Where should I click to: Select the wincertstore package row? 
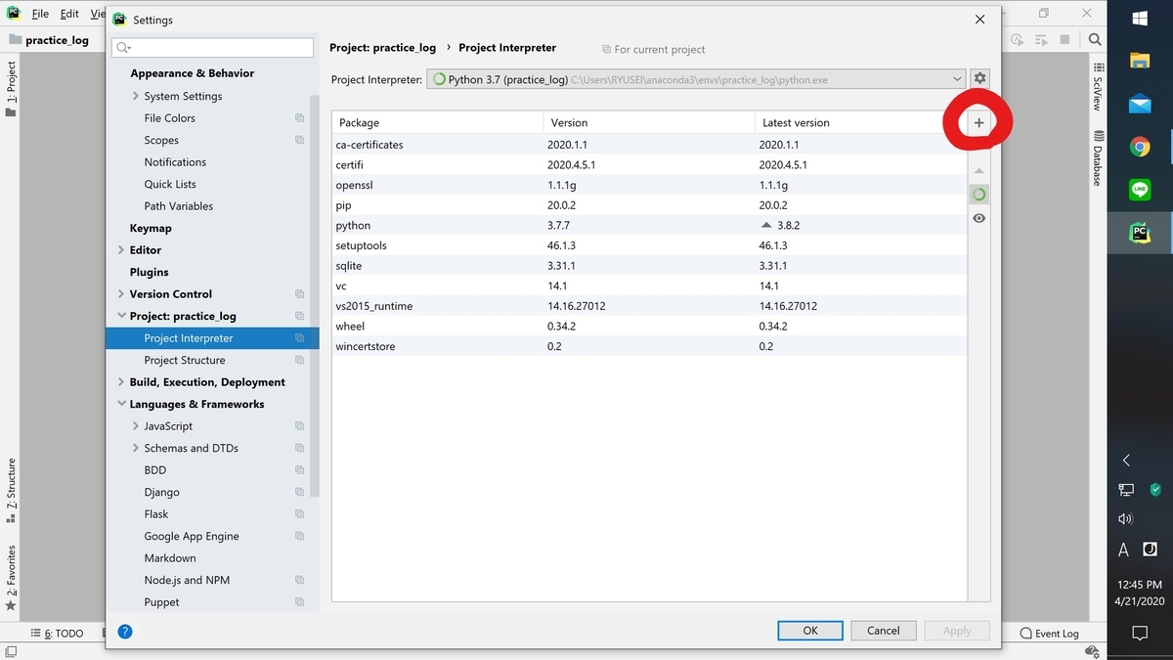coord(649,346)
